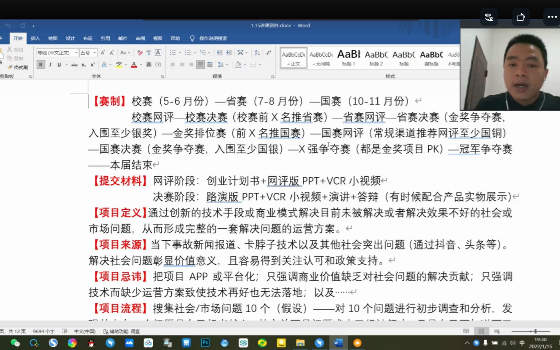560x350 pixels.
Task: Apply red font color
Action: tap(134, 65)
